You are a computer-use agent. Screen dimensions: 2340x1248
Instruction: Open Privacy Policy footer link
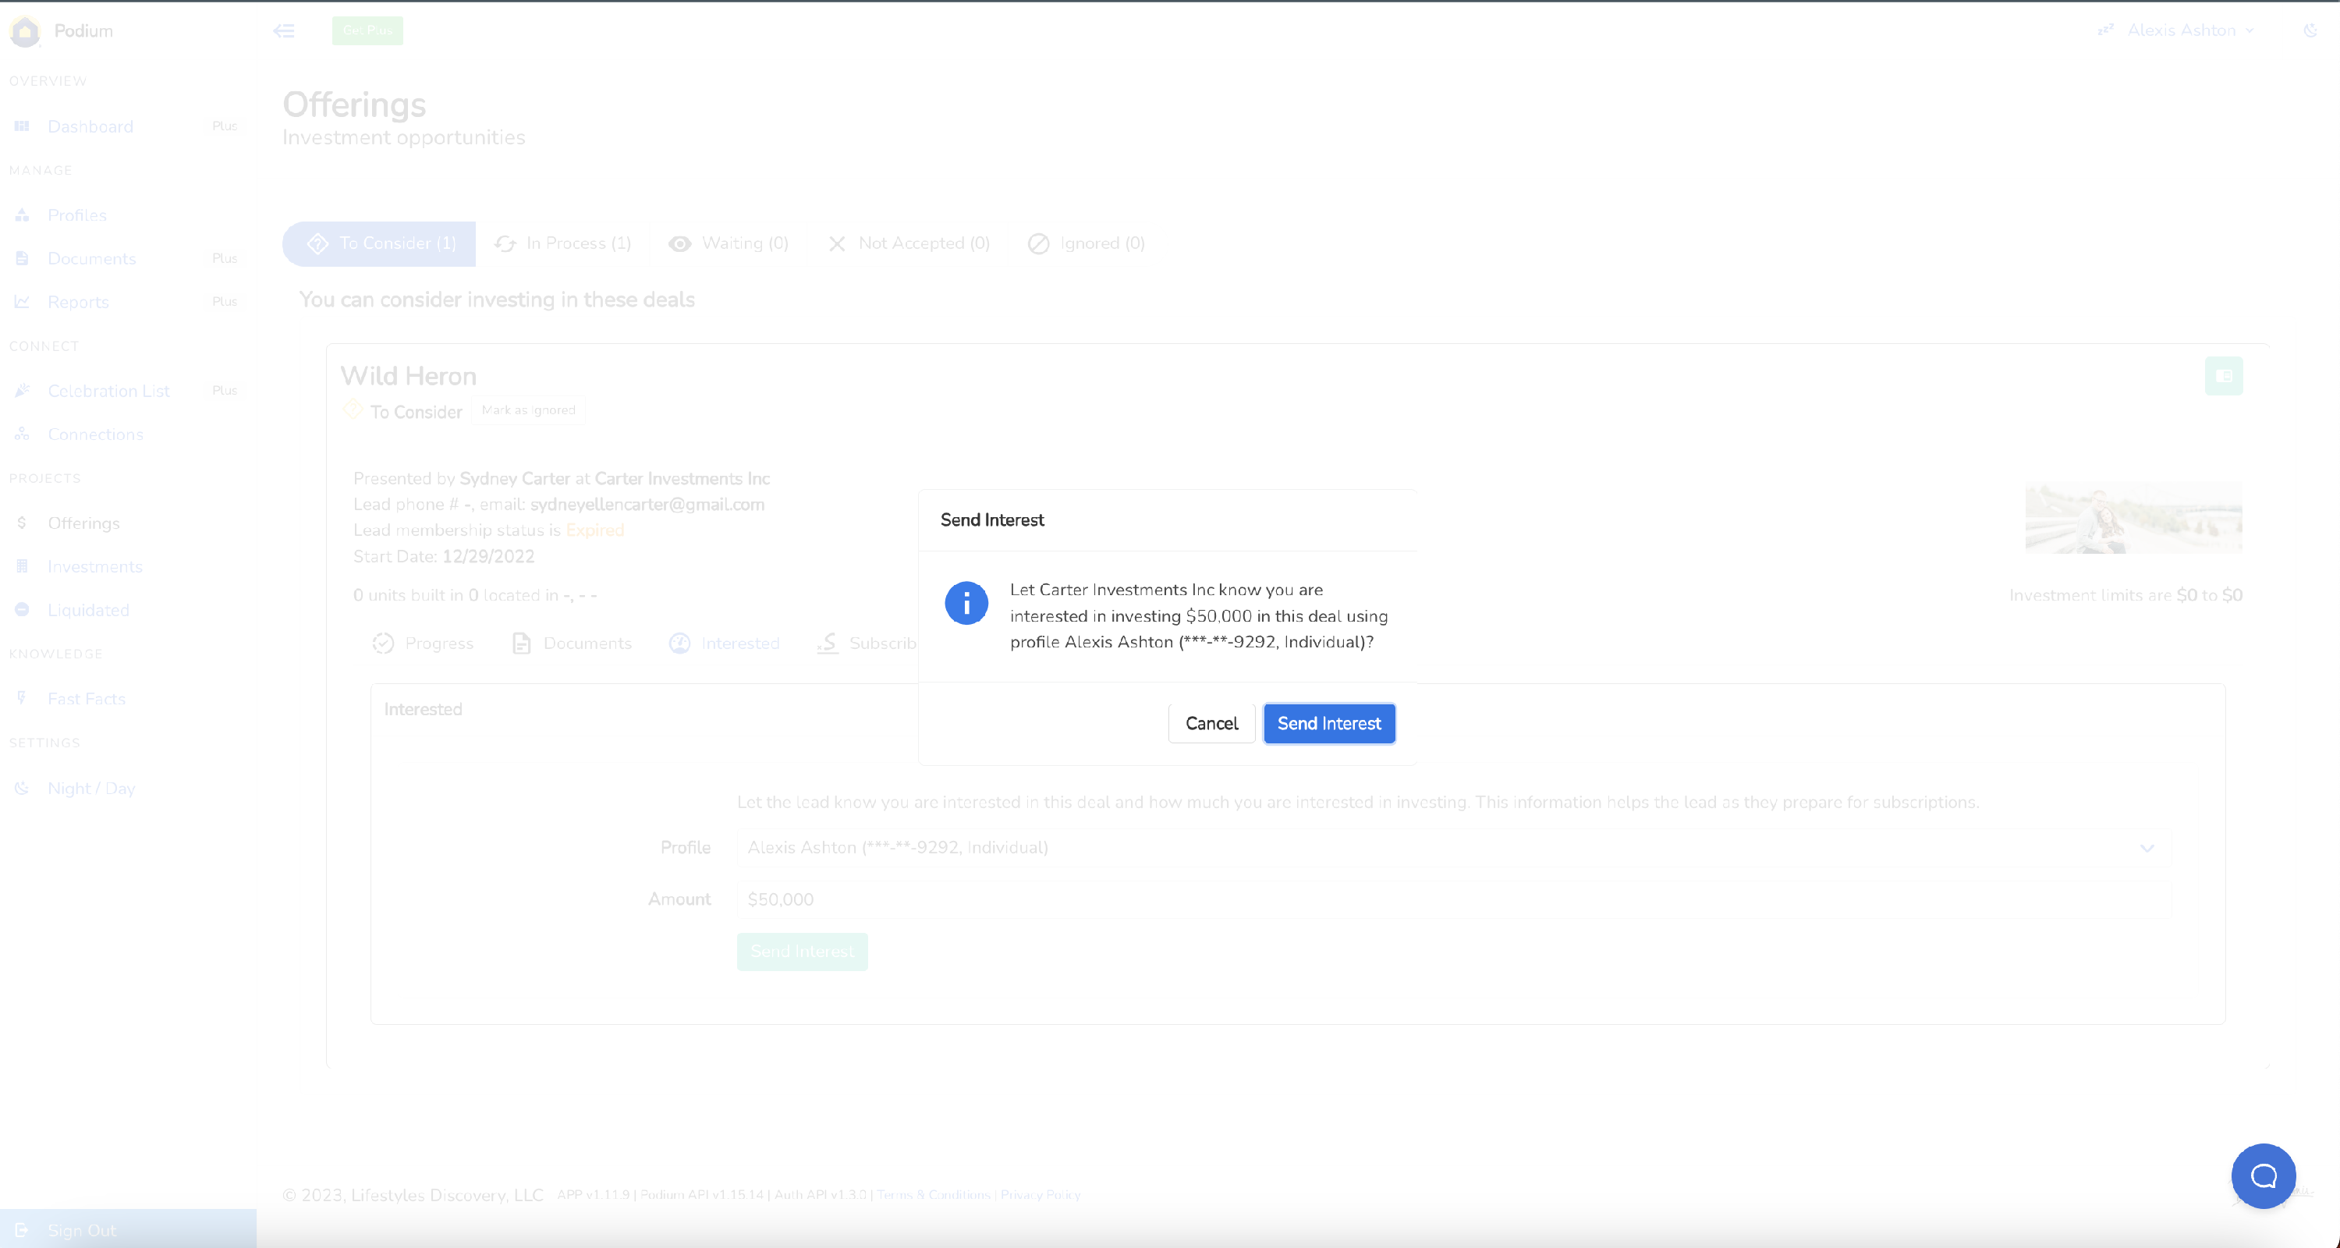[x=1040, y=1195]
